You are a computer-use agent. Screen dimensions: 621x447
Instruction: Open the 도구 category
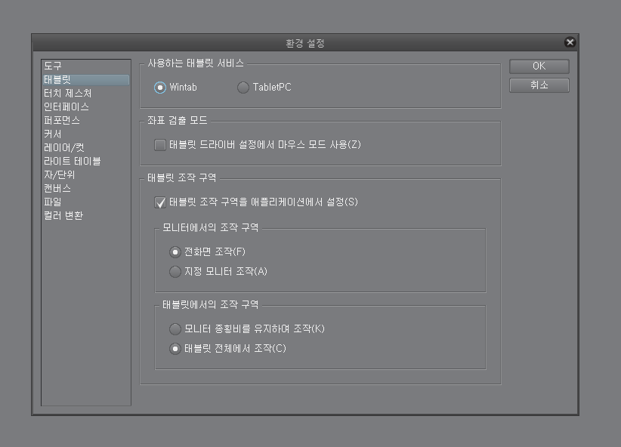coord(86,66)
